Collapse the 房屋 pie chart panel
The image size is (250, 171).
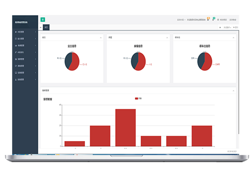tap(167, 38)
